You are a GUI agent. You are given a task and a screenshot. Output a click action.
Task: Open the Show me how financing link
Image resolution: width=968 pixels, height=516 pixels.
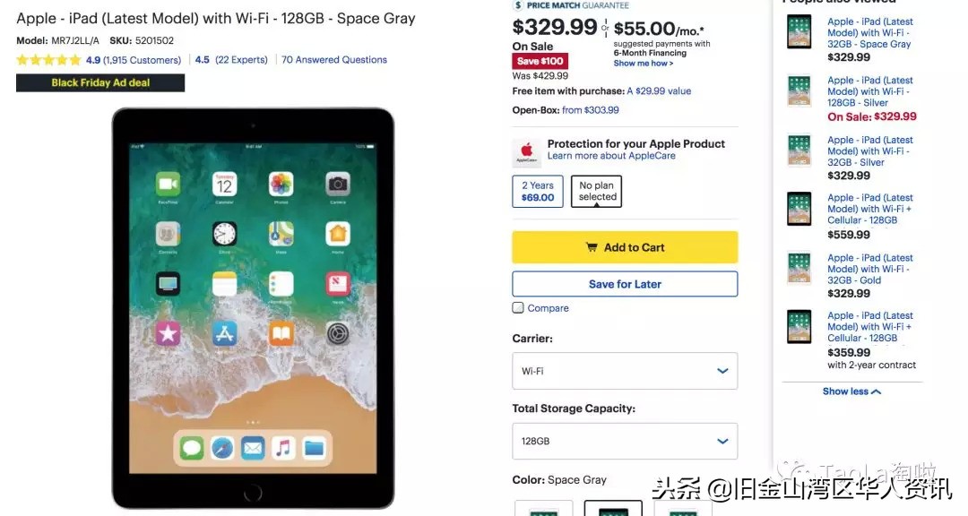[644, 63]
